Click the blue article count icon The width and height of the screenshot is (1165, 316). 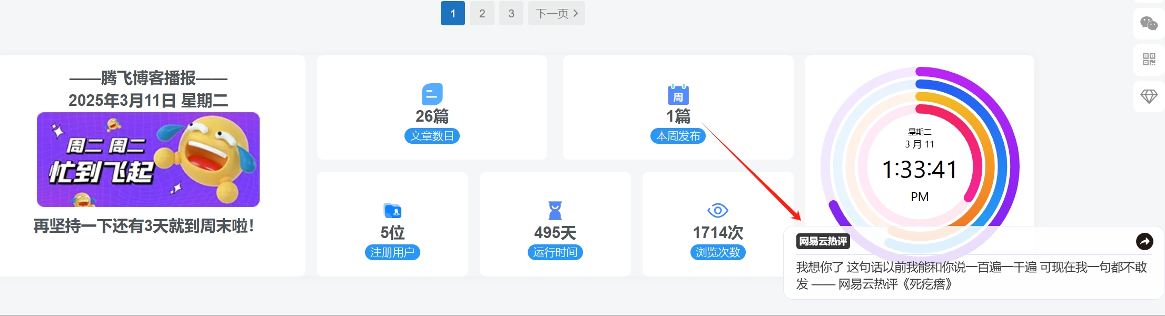pyautogui.click(x=432, y=94)
